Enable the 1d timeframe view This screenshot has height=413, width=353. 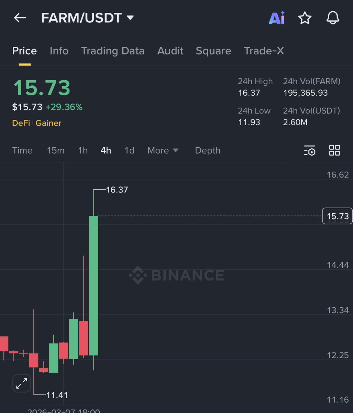[x=129, y=150]
